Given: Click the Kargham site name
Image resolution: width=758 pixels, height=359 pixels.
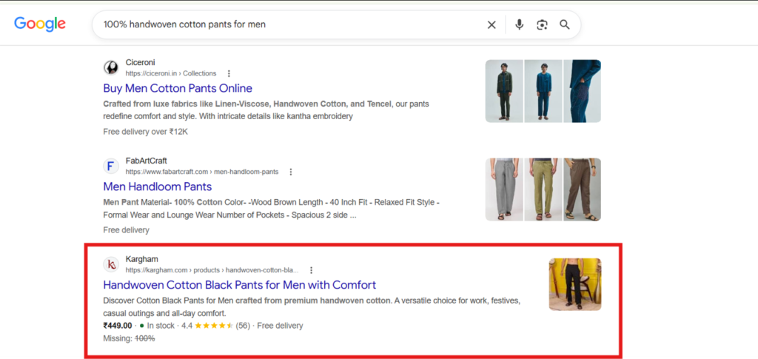Looking at the screenshot, I should click(x=141, y=259).
